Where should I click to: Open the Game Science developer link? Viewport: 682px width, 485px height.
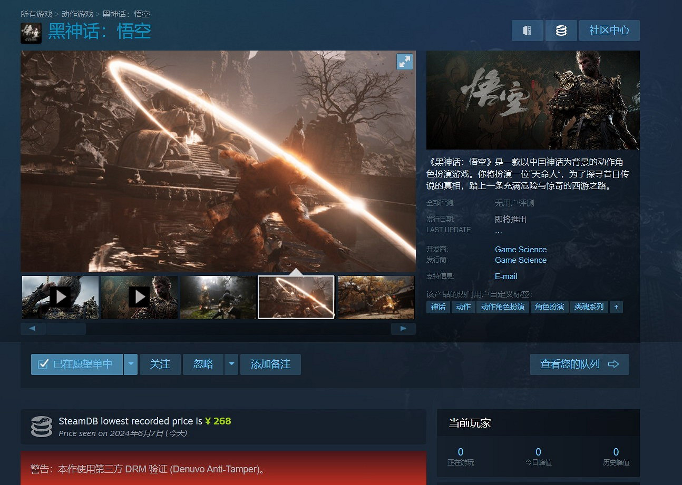(x=520, y=249)
